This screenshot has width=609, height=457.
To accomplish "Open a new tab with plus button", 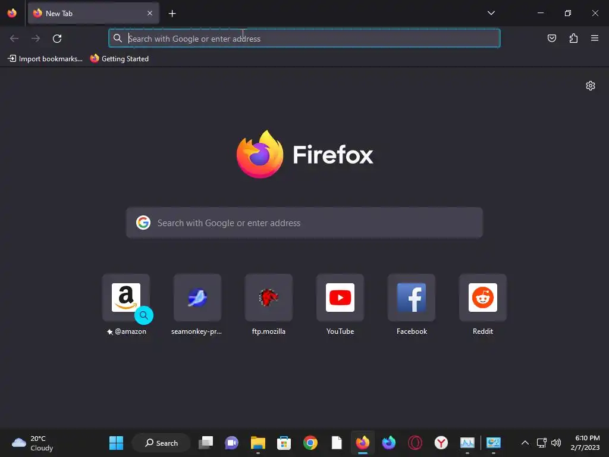I will [x=172, y=14].
